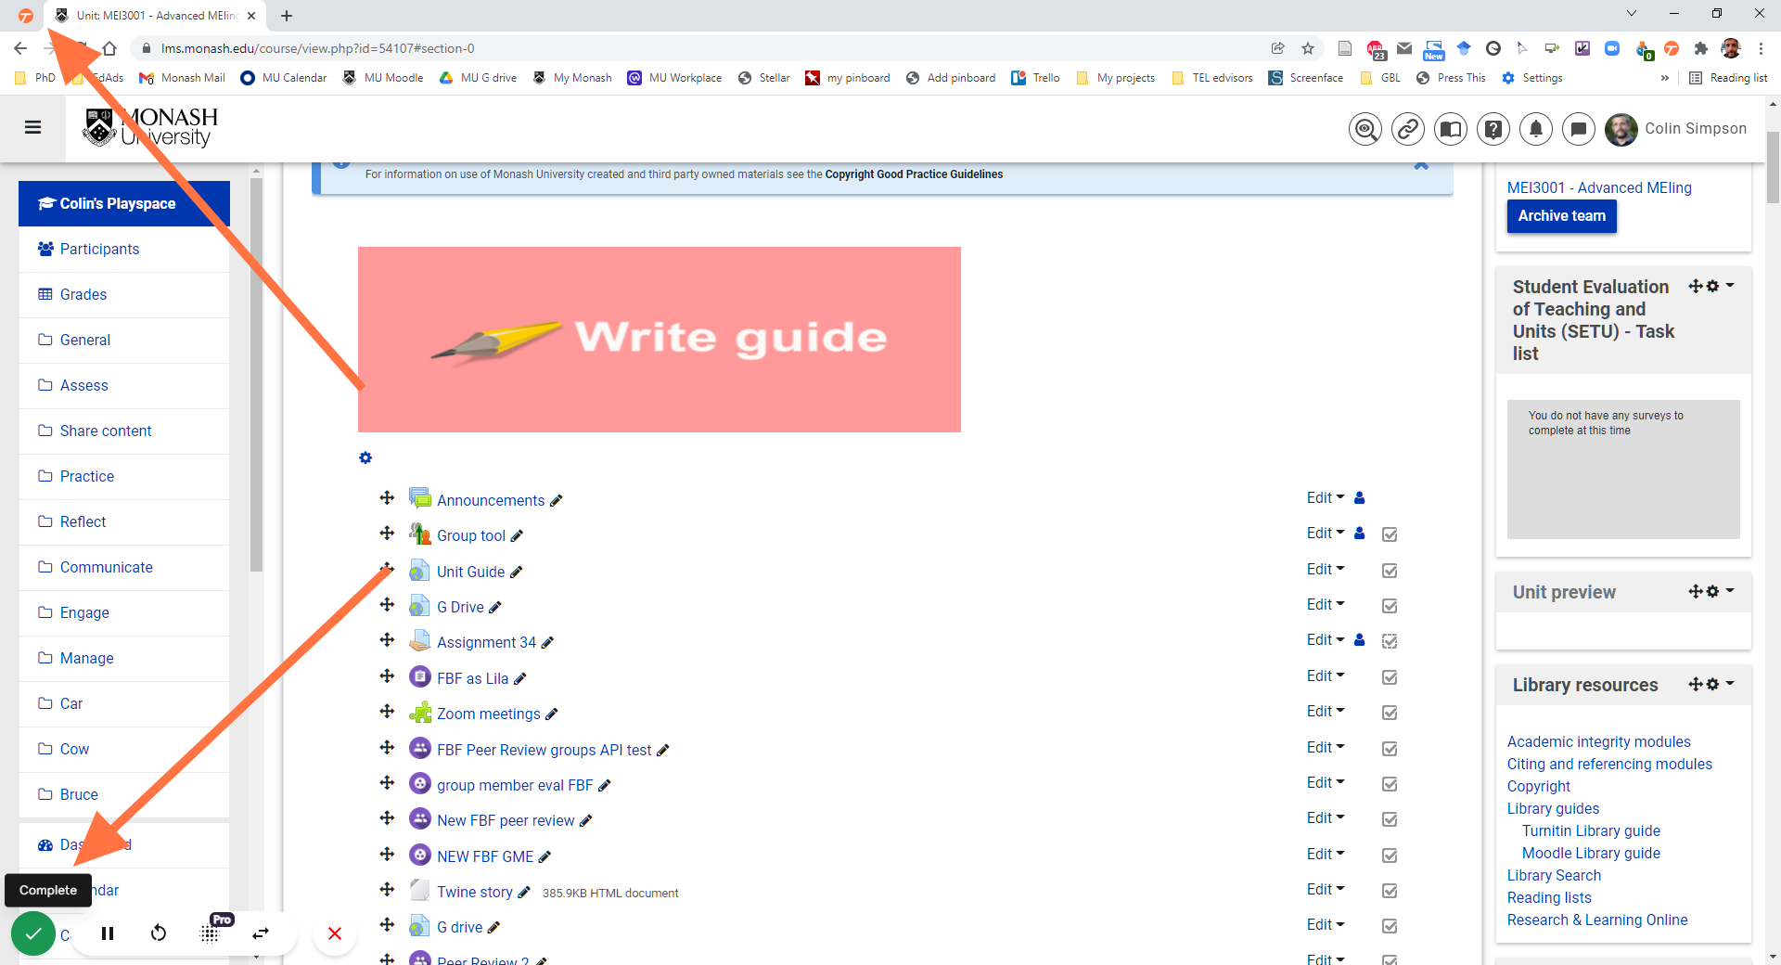1781x965 pixels.
Task: Open the Edit dropdown for Announcements
Action: coord(1326,498)
